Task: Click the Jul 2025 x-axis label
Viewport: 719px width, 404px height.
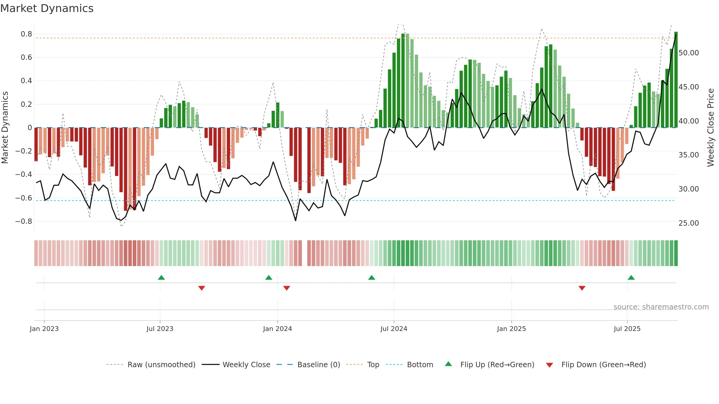Action: pos(627,329)
